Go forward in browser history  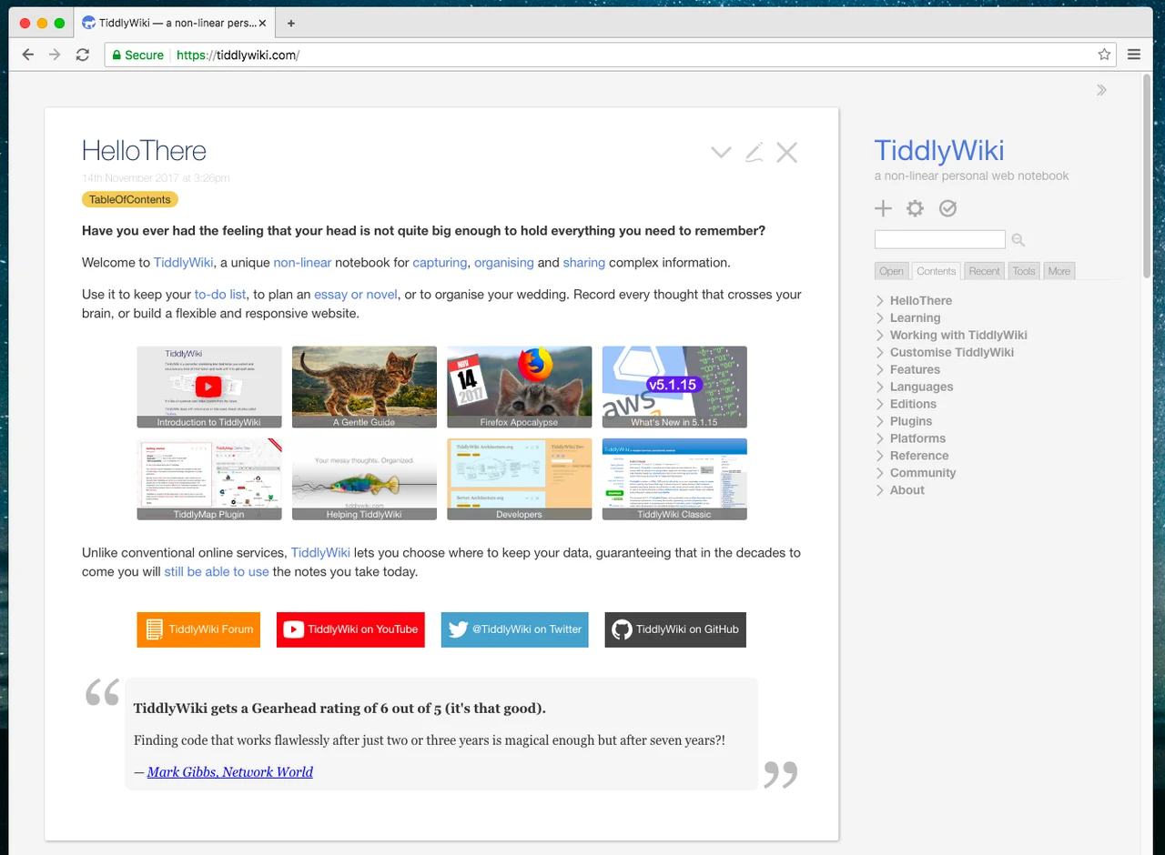tap(55, 55)
